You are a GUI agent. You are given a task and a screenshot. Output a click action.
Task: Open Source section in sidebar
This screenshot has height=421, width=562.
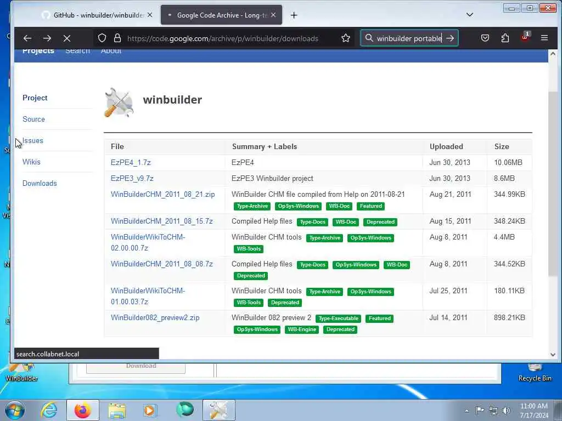pos(33,119)
